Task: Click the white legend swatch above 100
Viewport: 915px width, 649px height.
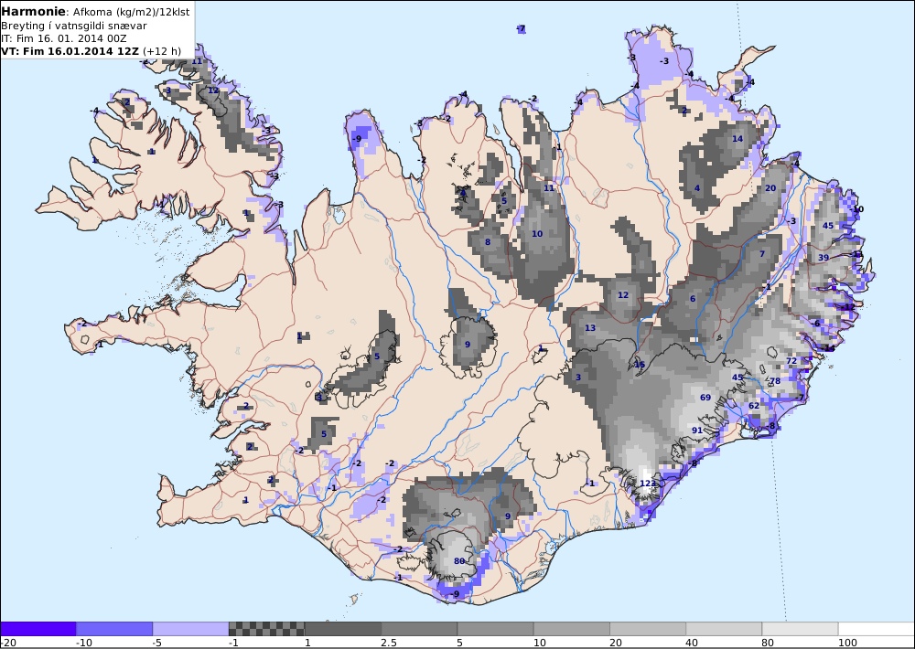Action: point(877,629)
